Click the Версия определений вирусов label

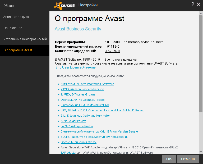[79, 47]
